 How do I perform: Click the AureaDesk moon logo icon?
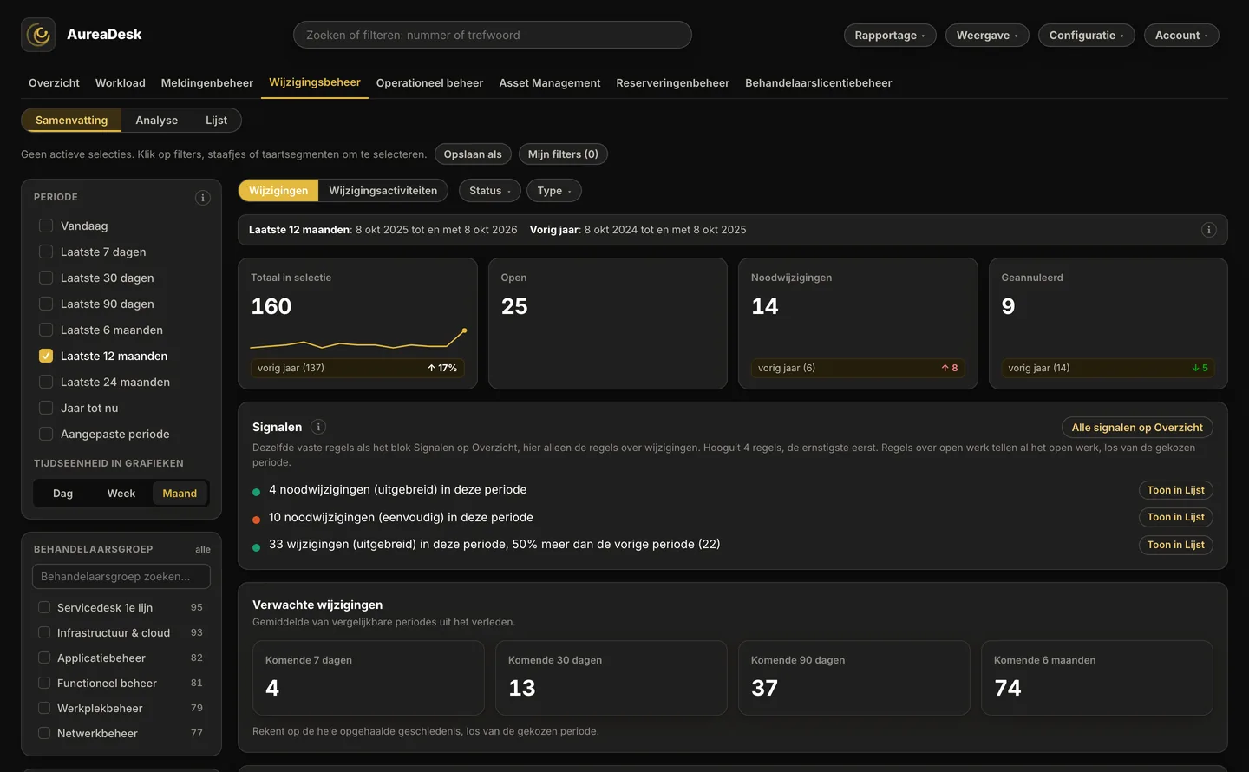coord(38,35)
